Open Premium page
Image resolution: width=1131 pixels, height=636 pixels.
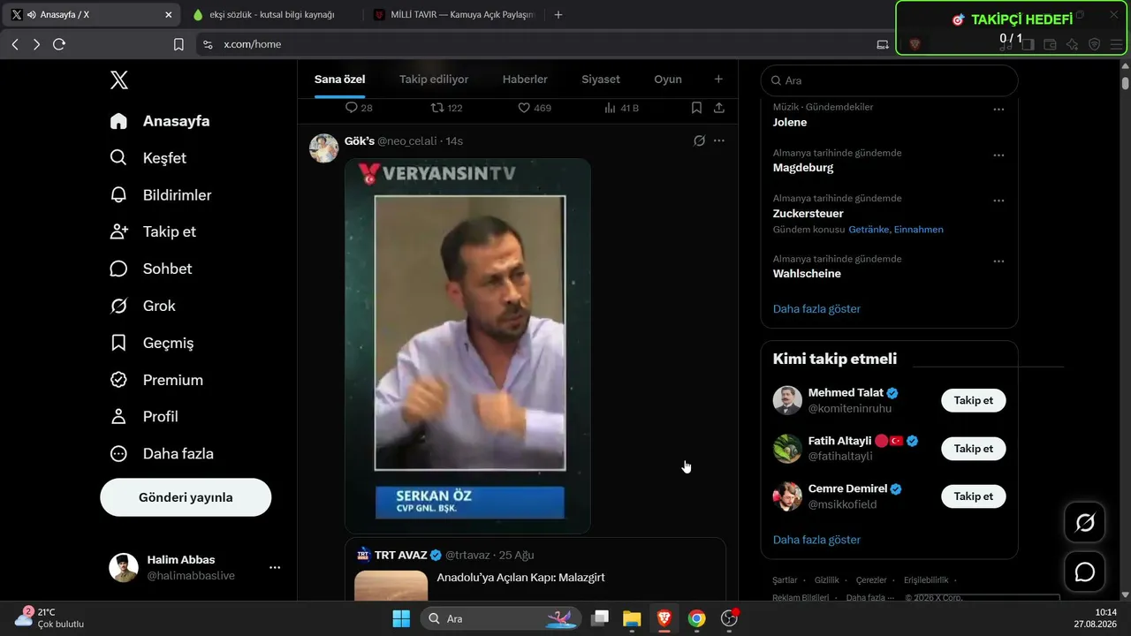point(157,380)
